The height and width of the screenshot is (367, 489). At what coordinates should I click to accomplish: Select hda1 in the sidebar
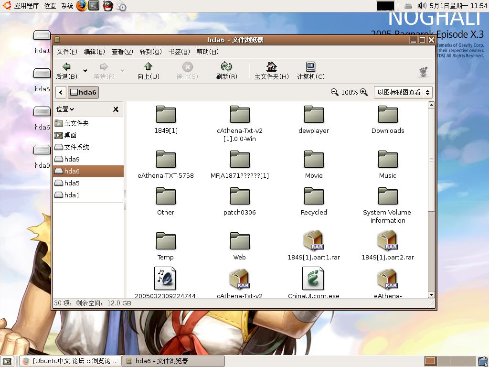(88, 195)
